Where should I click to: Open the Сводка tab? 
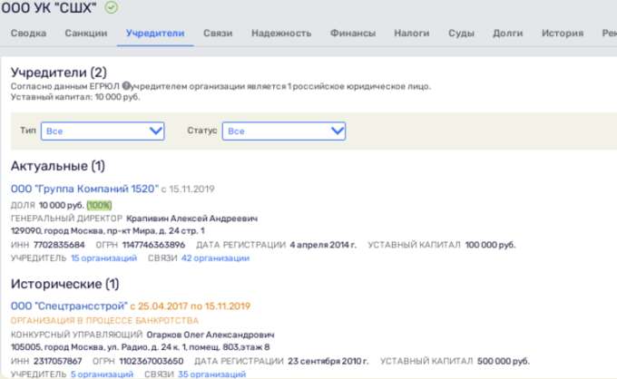point(28,33)
